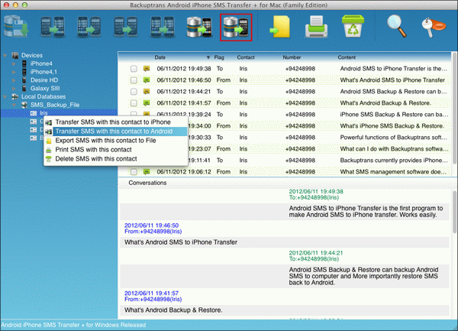The image size is (458, 331).
Task: Collapse the Devices tree node
Action: 5,55
